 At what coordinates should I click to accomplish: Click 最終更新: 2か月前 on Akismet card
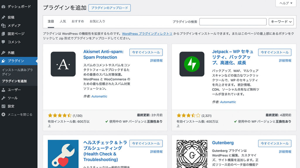[150, 115]
